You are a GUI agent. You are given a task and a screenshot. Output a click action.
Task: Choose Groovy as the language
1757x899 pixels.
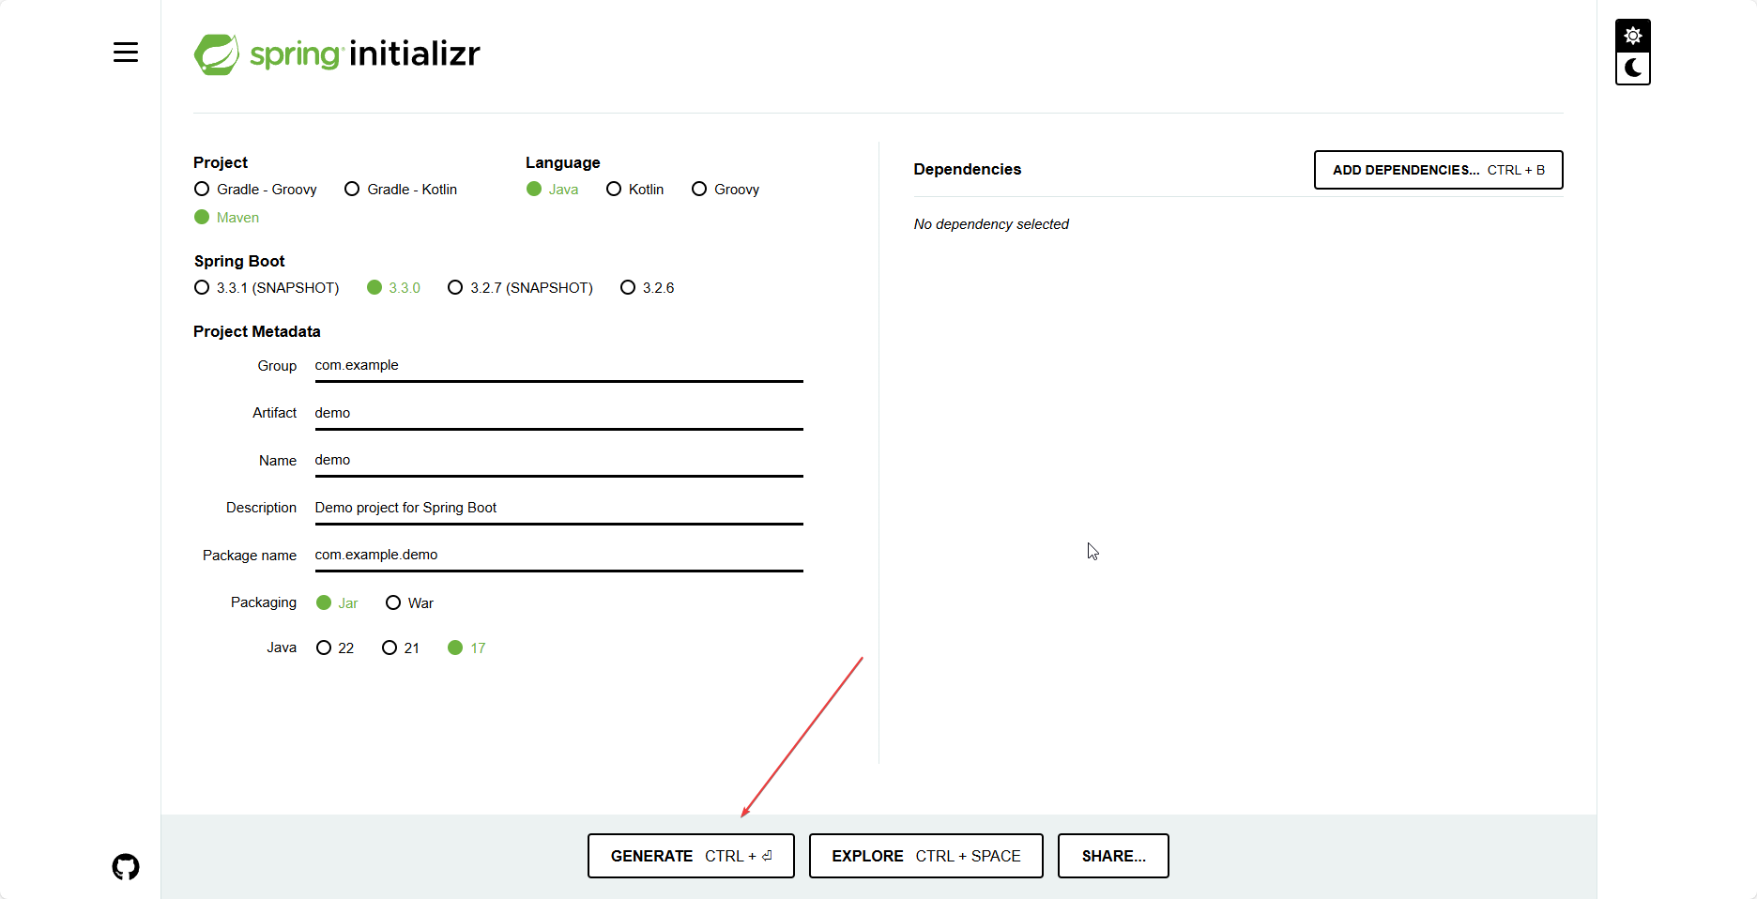pyautogui.click(x=726, y=190)
